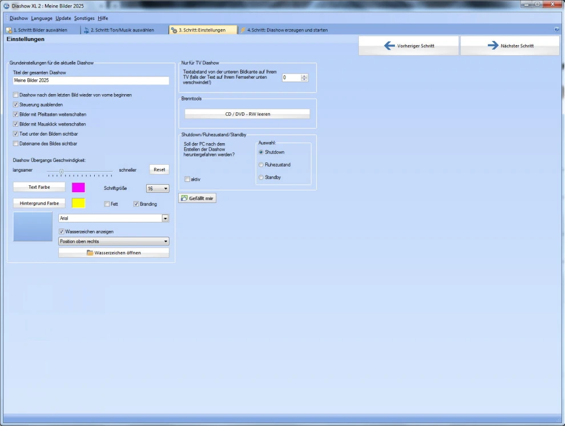Click the image icon on Gefällt mir
This screenshot has width=565, height=426.
[184, 198]
